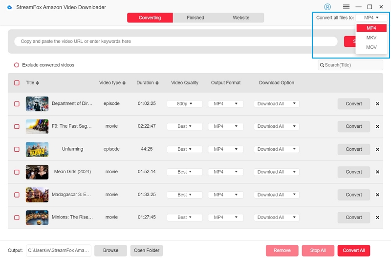Tick the Minions: The Rise checkbox
Screen dimensions: 391x260
tap(17, 218)
